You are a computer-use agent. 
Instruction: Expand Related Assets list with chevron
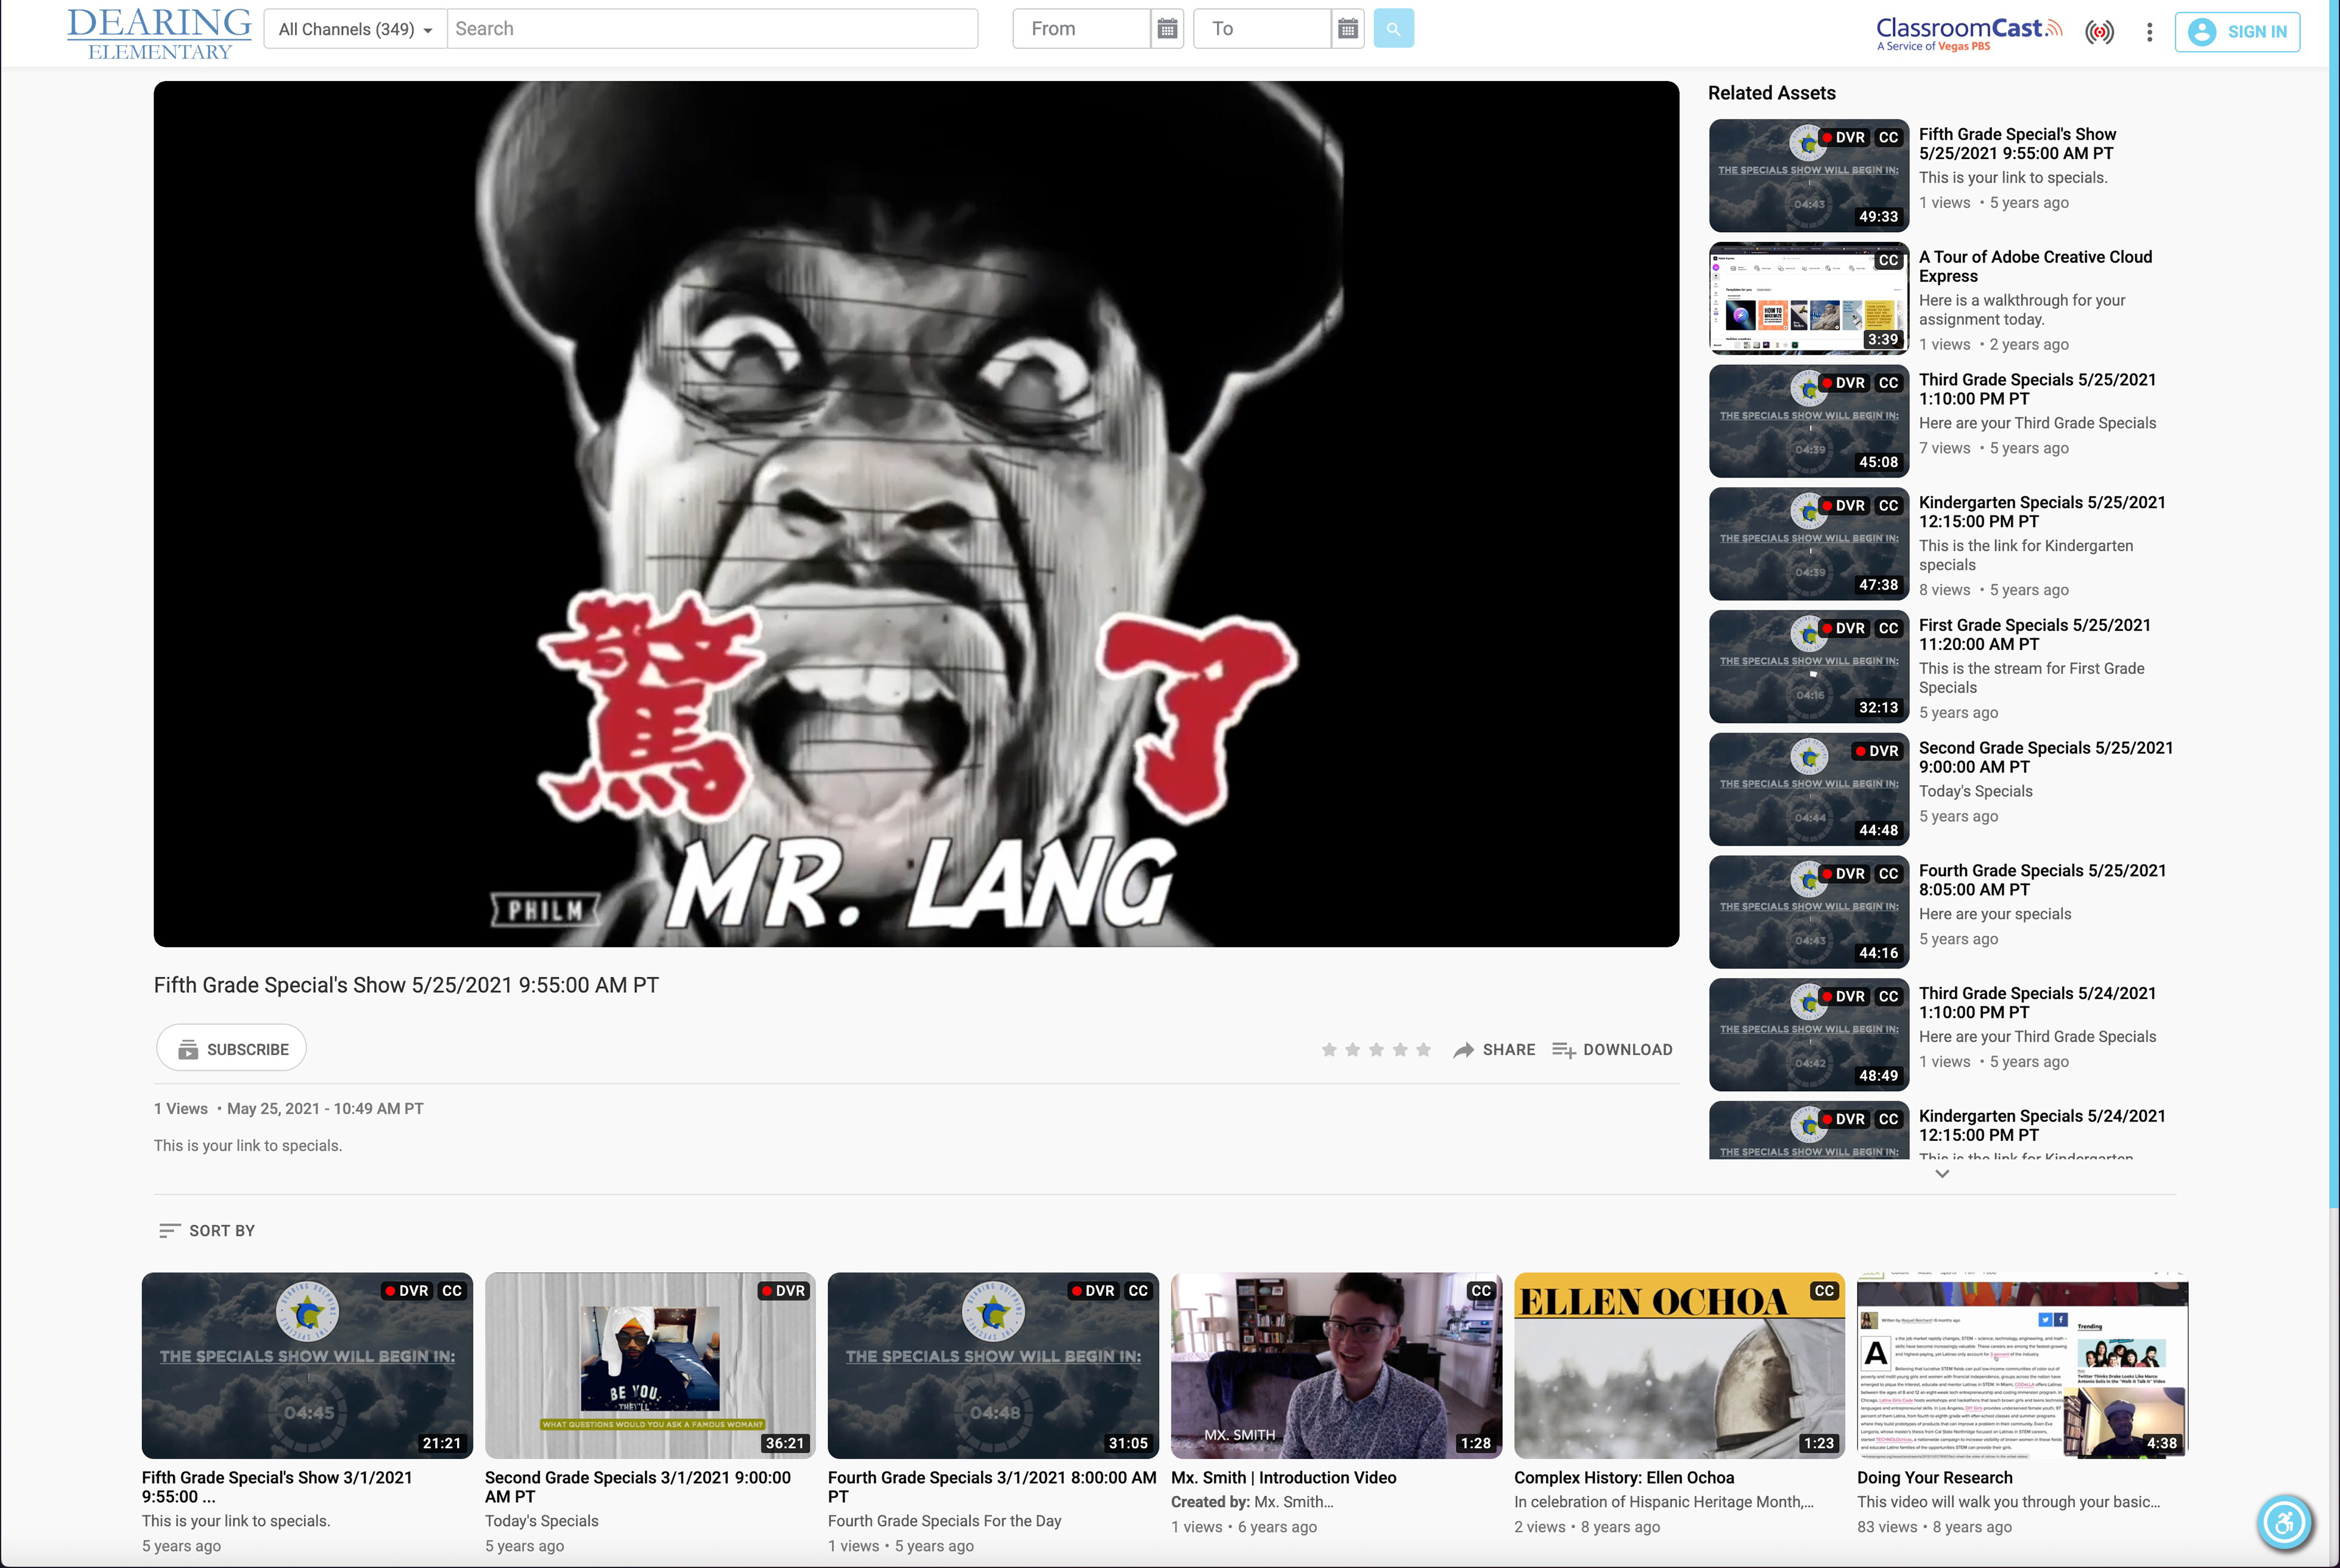click(x=1942, y=1174)
